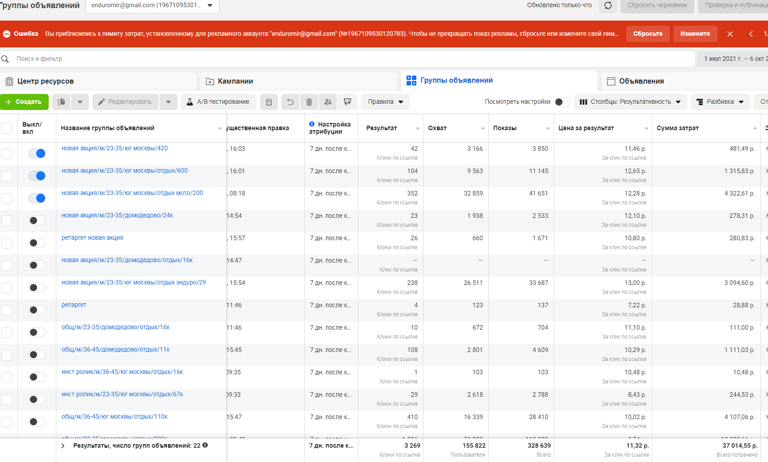Open dropdown arrow next to Редактировать
768x462 pixels.
tap(168, 102)
